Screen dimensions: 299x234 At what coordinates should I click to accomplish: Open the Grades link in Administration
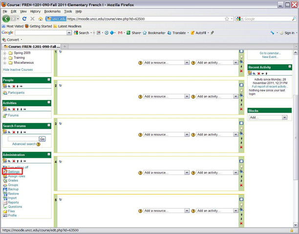point(13,180)
